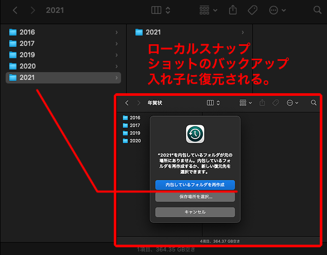Expand chevron beside 2016 in first column
This screenshot has width=327, height=255.
[116, 32]
